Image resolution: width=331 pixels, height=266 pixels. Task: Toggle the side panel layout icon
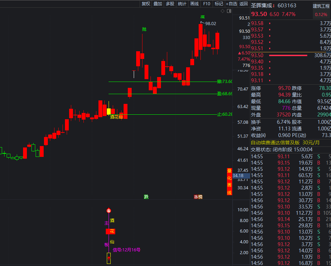[229, 11]
